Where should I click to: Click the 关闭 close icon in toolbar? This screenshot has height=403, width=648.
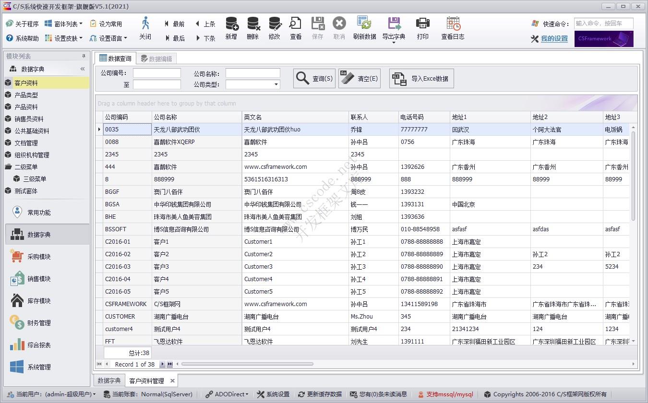pos(145,29)
